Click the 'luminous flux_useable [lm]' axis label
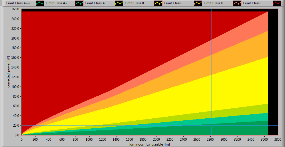Viewport: 285px width, 147px height. tap(150, 144)
